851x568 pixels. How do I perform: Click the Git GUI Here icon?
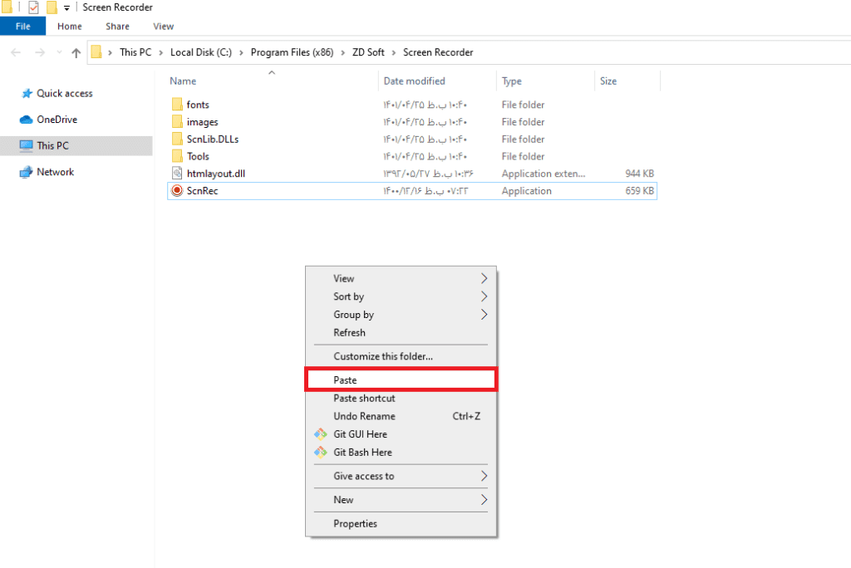click(x=320, y=434)
